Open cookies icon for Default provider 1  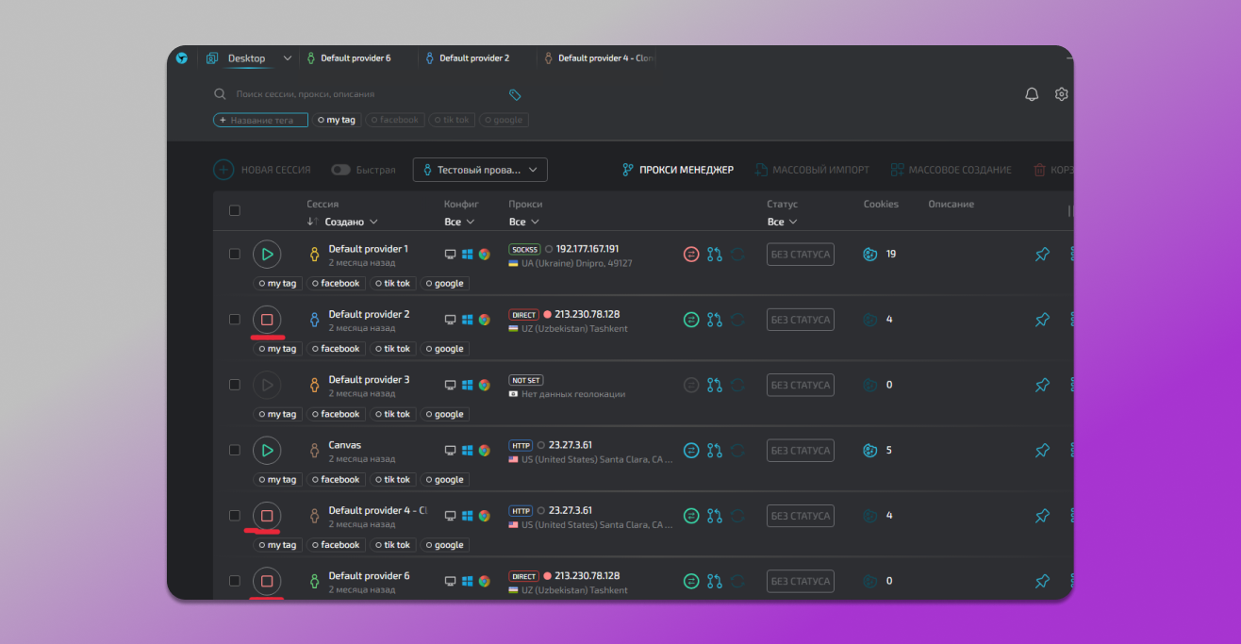pyautogui.click(x=870, y=254)
